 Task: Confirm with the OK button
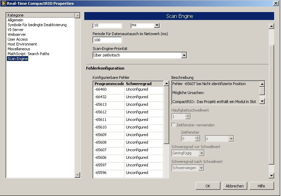coord(208,186)
